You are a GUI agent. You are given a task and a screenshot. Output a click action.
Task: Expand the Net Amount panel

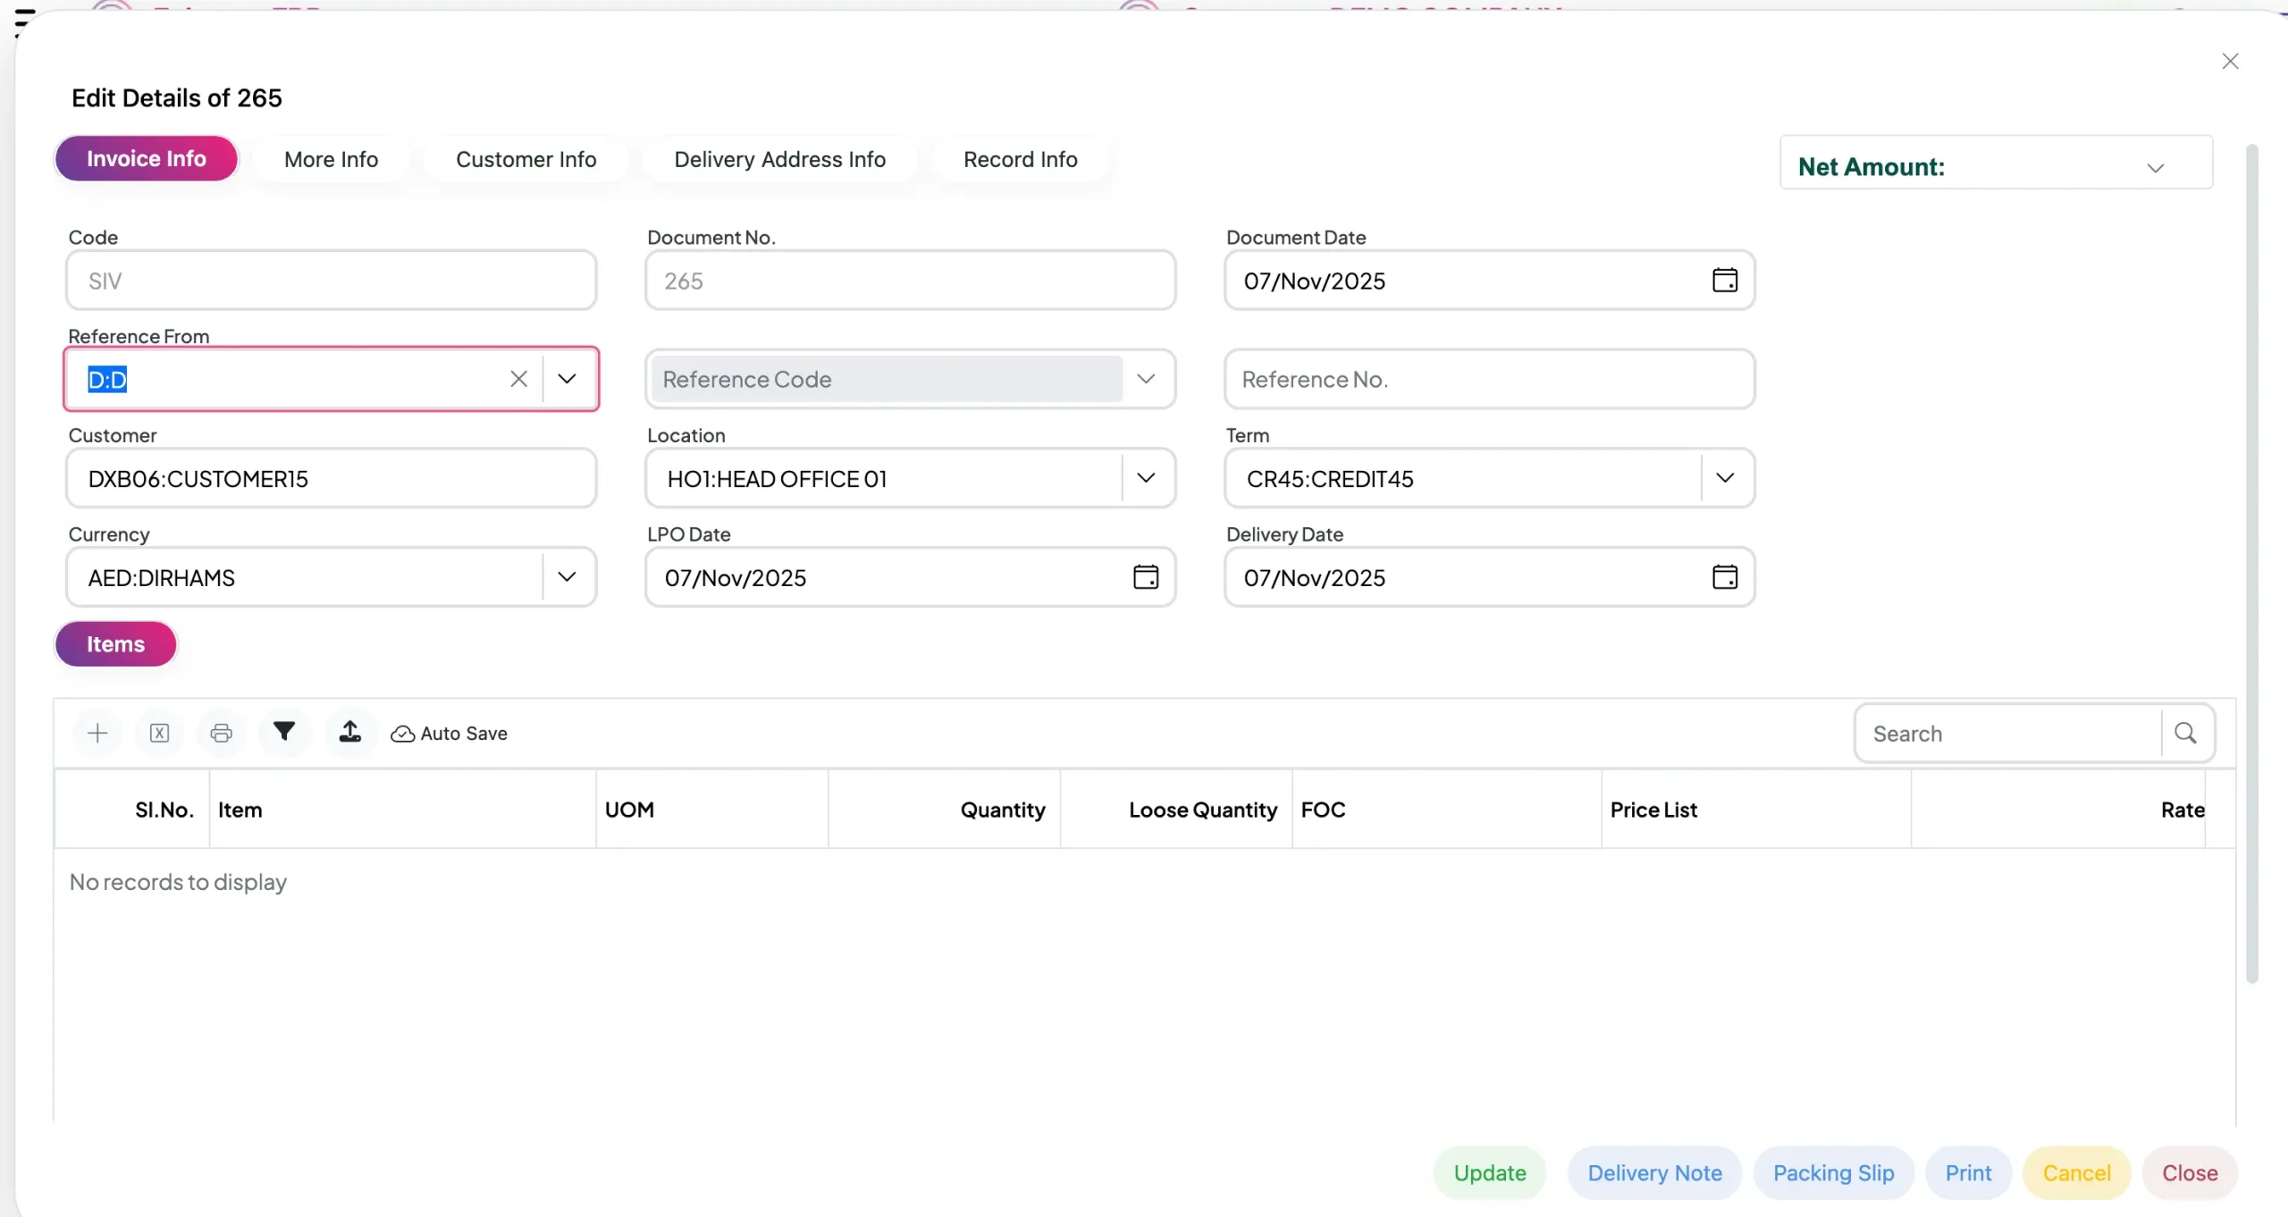2155,167
